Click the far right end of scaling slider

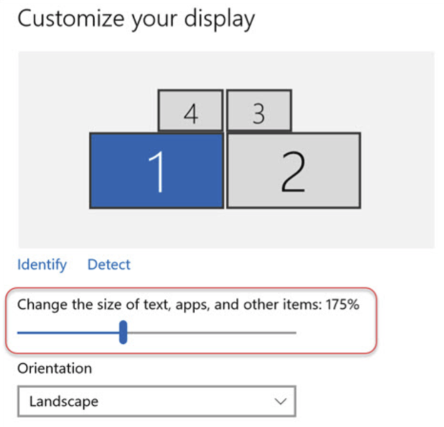coord(295,333)
